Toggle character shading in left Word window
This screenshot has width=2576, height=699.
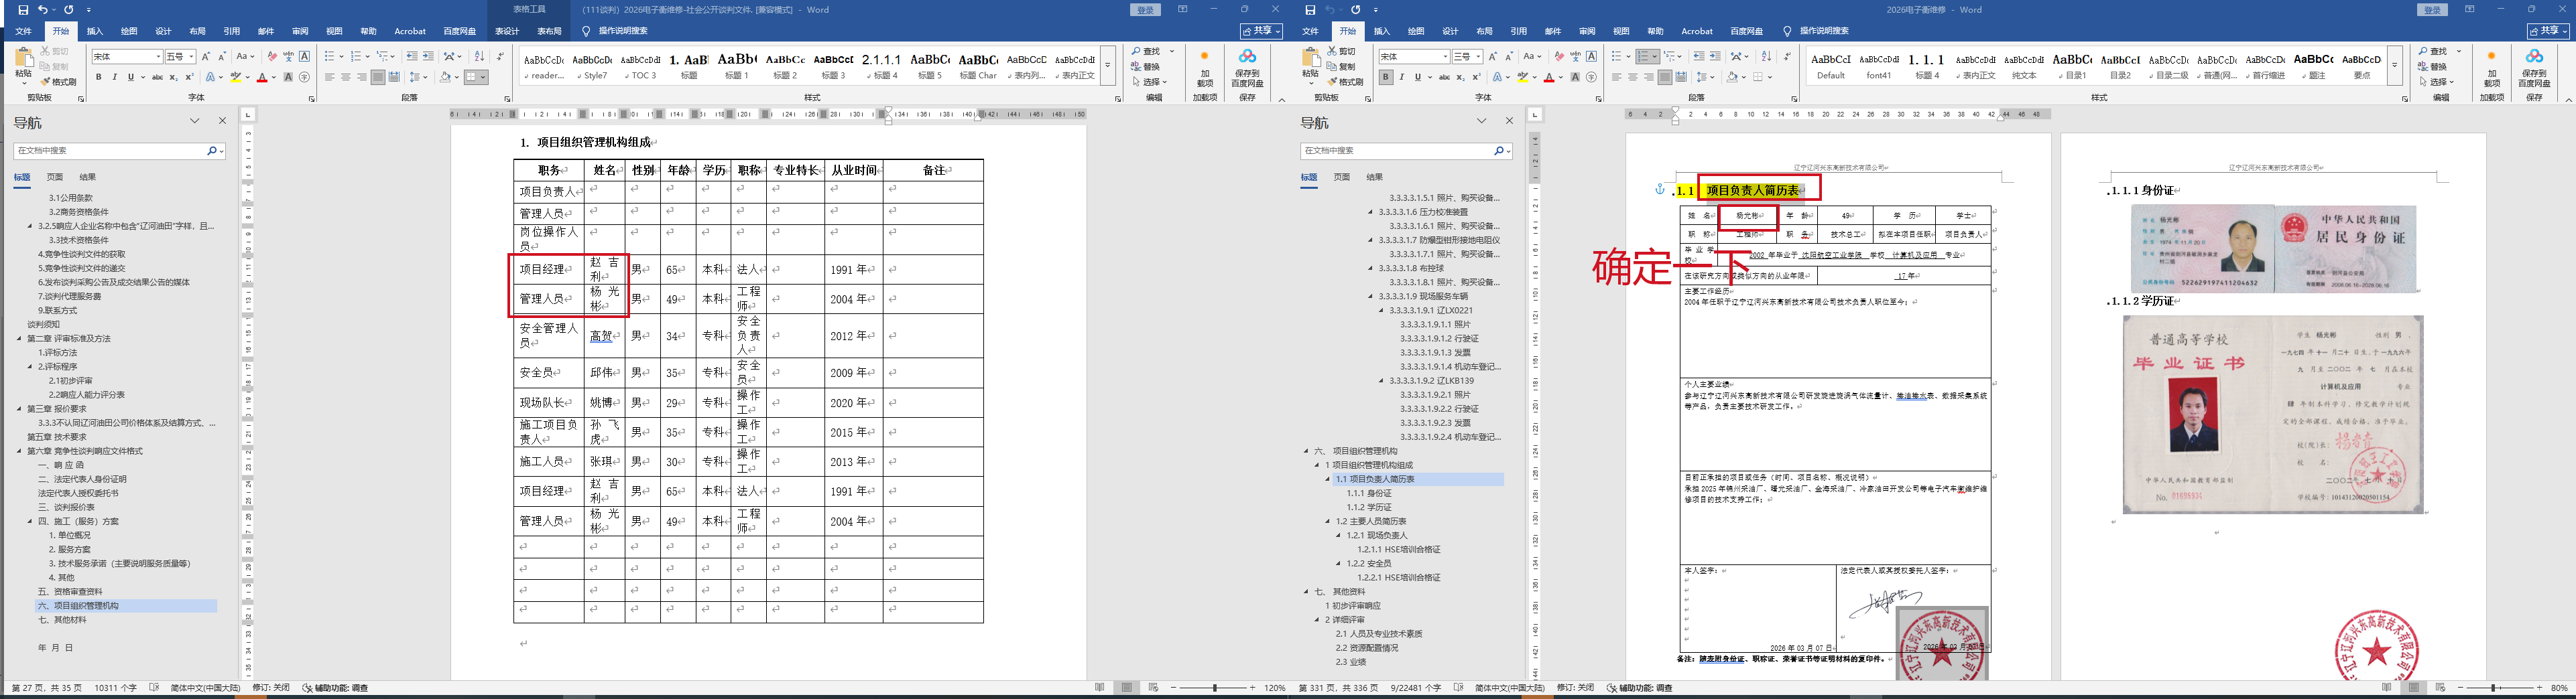point(289,77)
